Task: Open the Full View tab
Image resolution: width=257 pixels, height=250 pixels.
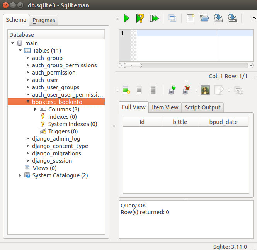Action: (x=134, y=107)
